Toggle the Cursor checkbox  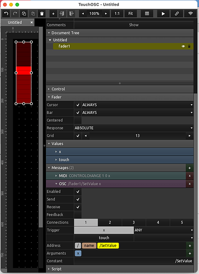78,105
